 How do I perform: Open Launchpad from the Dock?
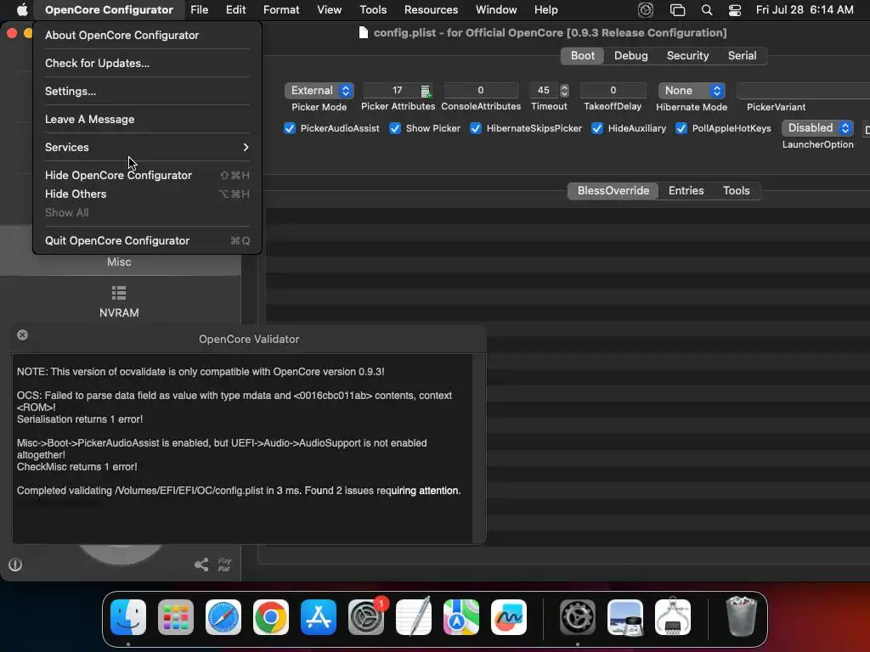176,616
